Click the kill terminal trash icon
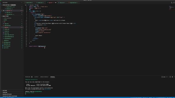This screenshot has height=98, width=175. (x=172, y=77)
